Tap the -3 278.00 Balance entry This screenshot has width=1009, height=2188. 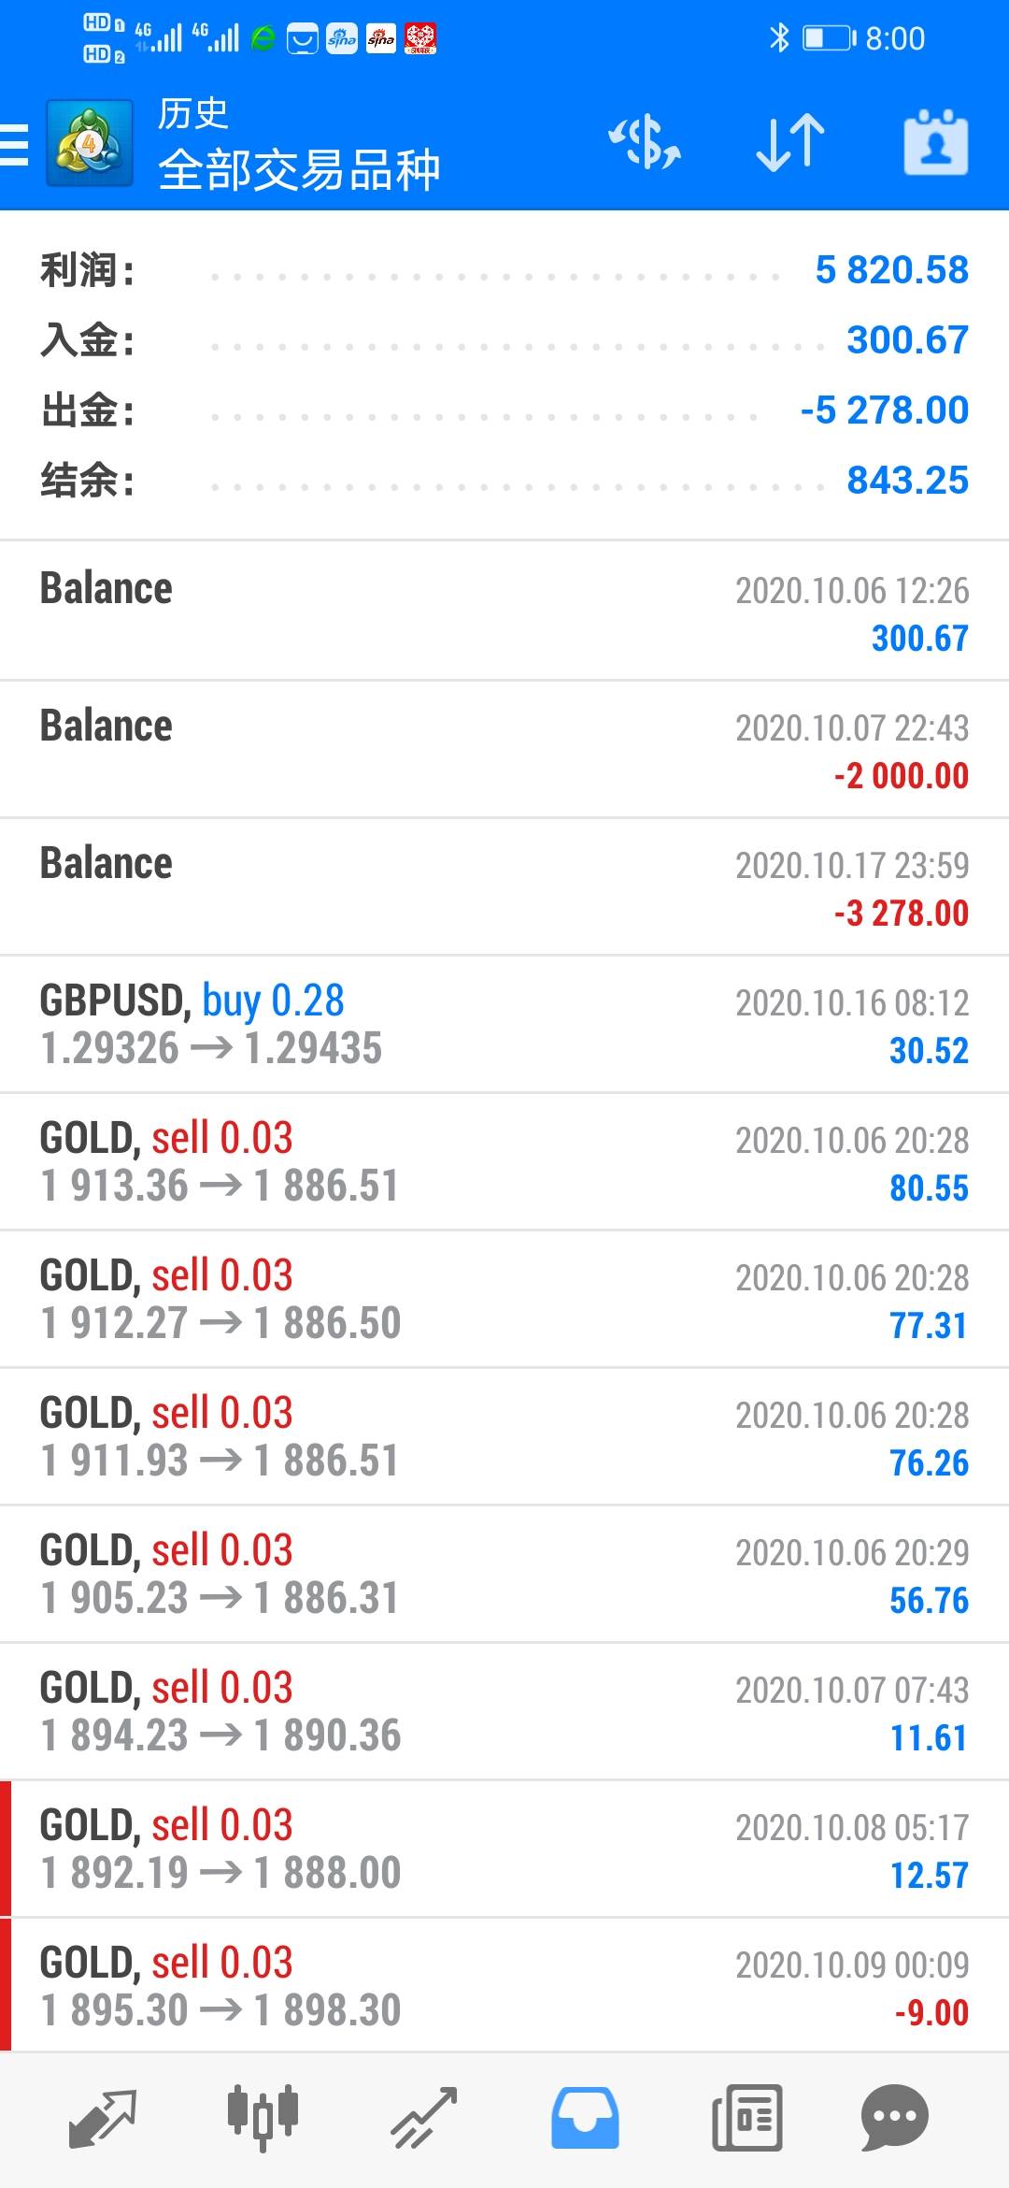click(504, 887)
